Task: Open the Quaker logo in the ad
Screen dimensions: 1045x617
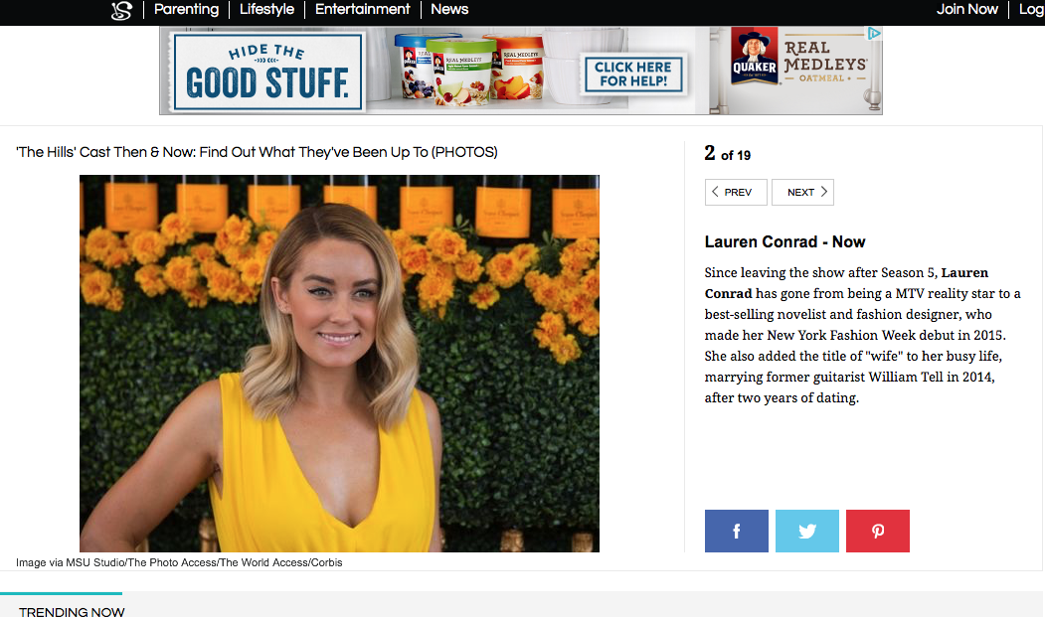Action: 755,56
